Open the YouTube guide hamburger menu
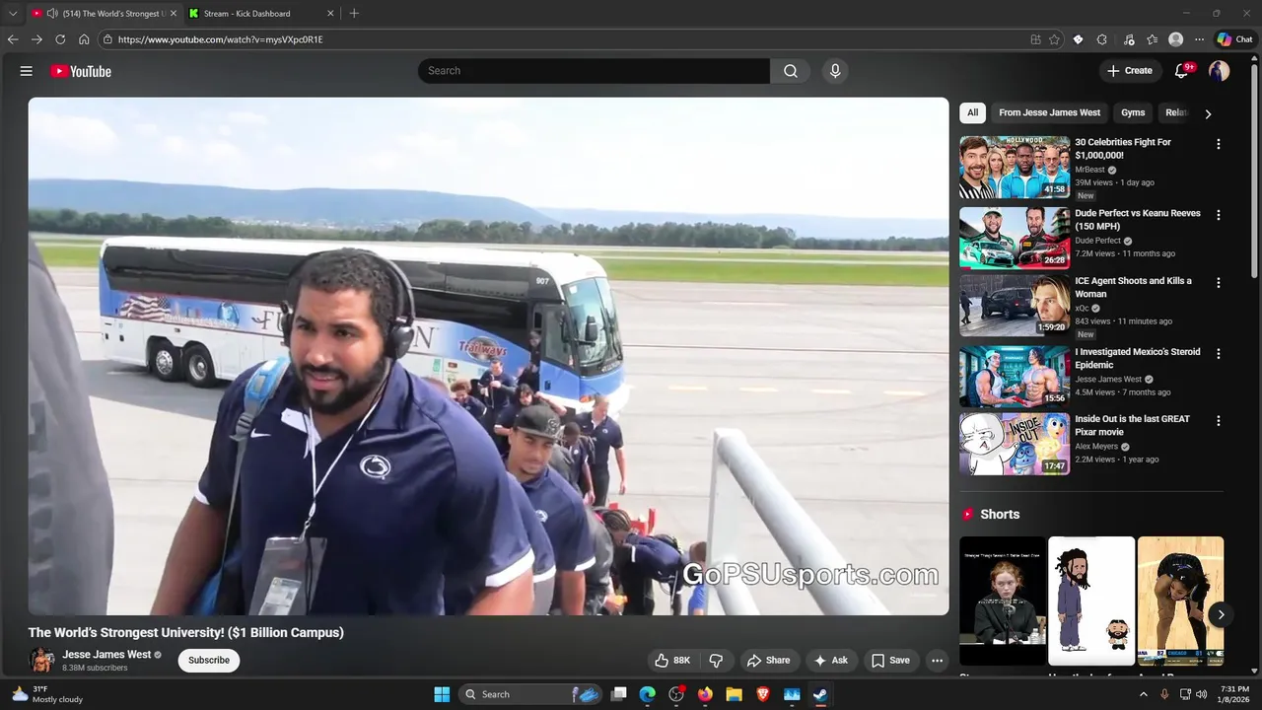This screenshot has width=1262, height=710. 27,71
